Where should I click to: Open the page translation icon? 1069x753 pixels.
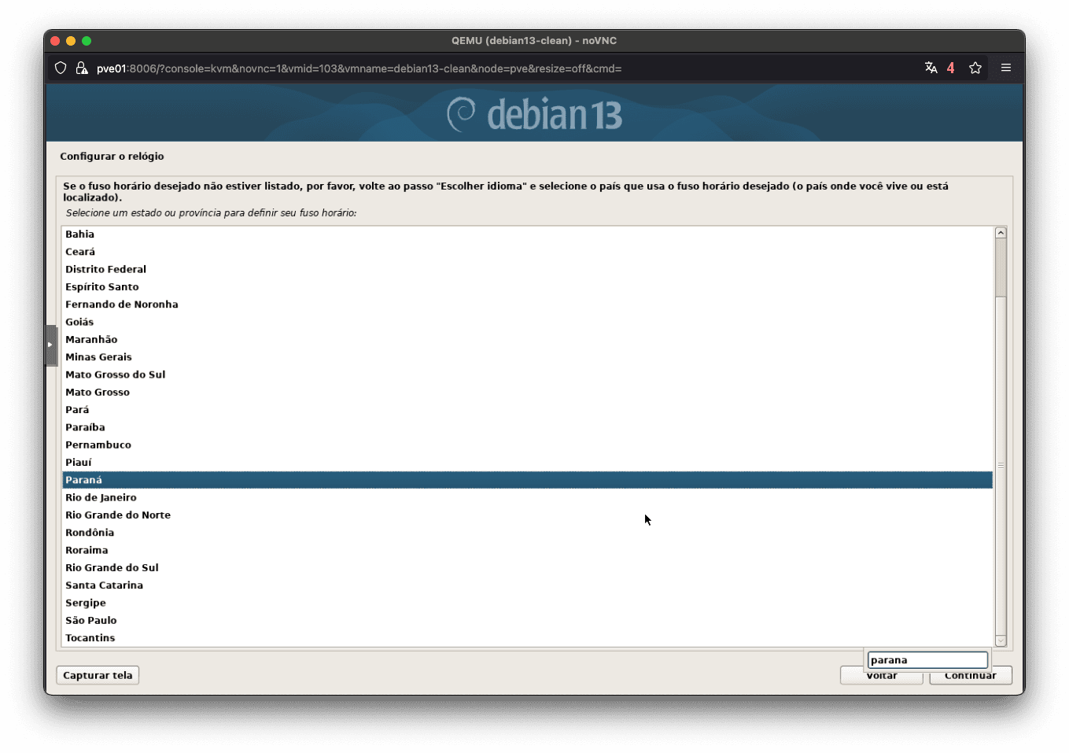click(931, 68)
